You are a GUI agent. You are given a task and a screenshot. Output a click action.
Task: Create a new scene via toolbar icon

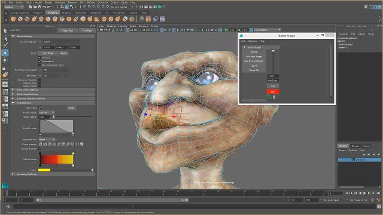tap(31, 7)
